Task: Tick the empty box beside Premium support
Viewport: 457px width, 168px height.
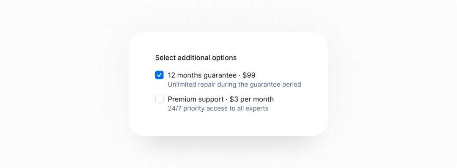Action: (x=159, y=99)
